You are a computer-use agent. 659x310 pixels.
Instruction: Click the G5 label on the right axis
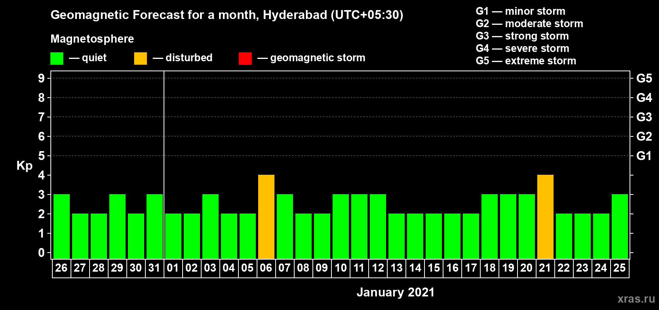tap(644, 78)
